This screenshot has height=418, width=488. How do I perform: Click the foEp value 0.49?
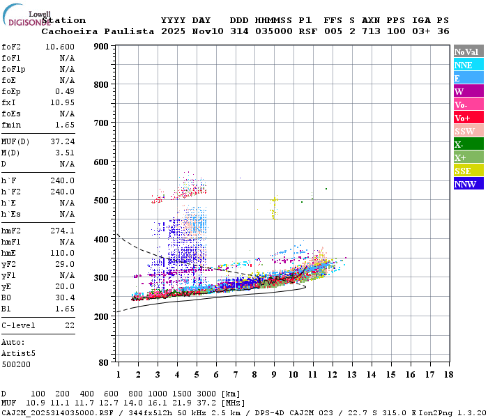click(65, 91)
